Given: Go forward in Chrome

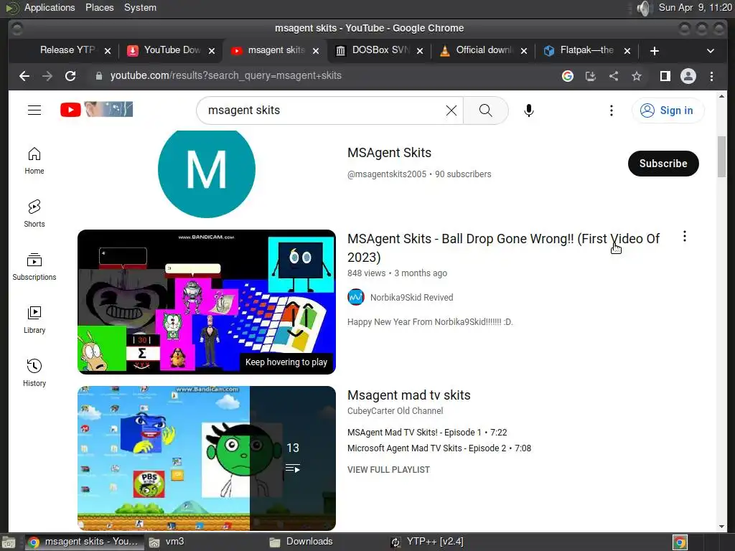Looking at the screenshot, I should pos(47,76).
